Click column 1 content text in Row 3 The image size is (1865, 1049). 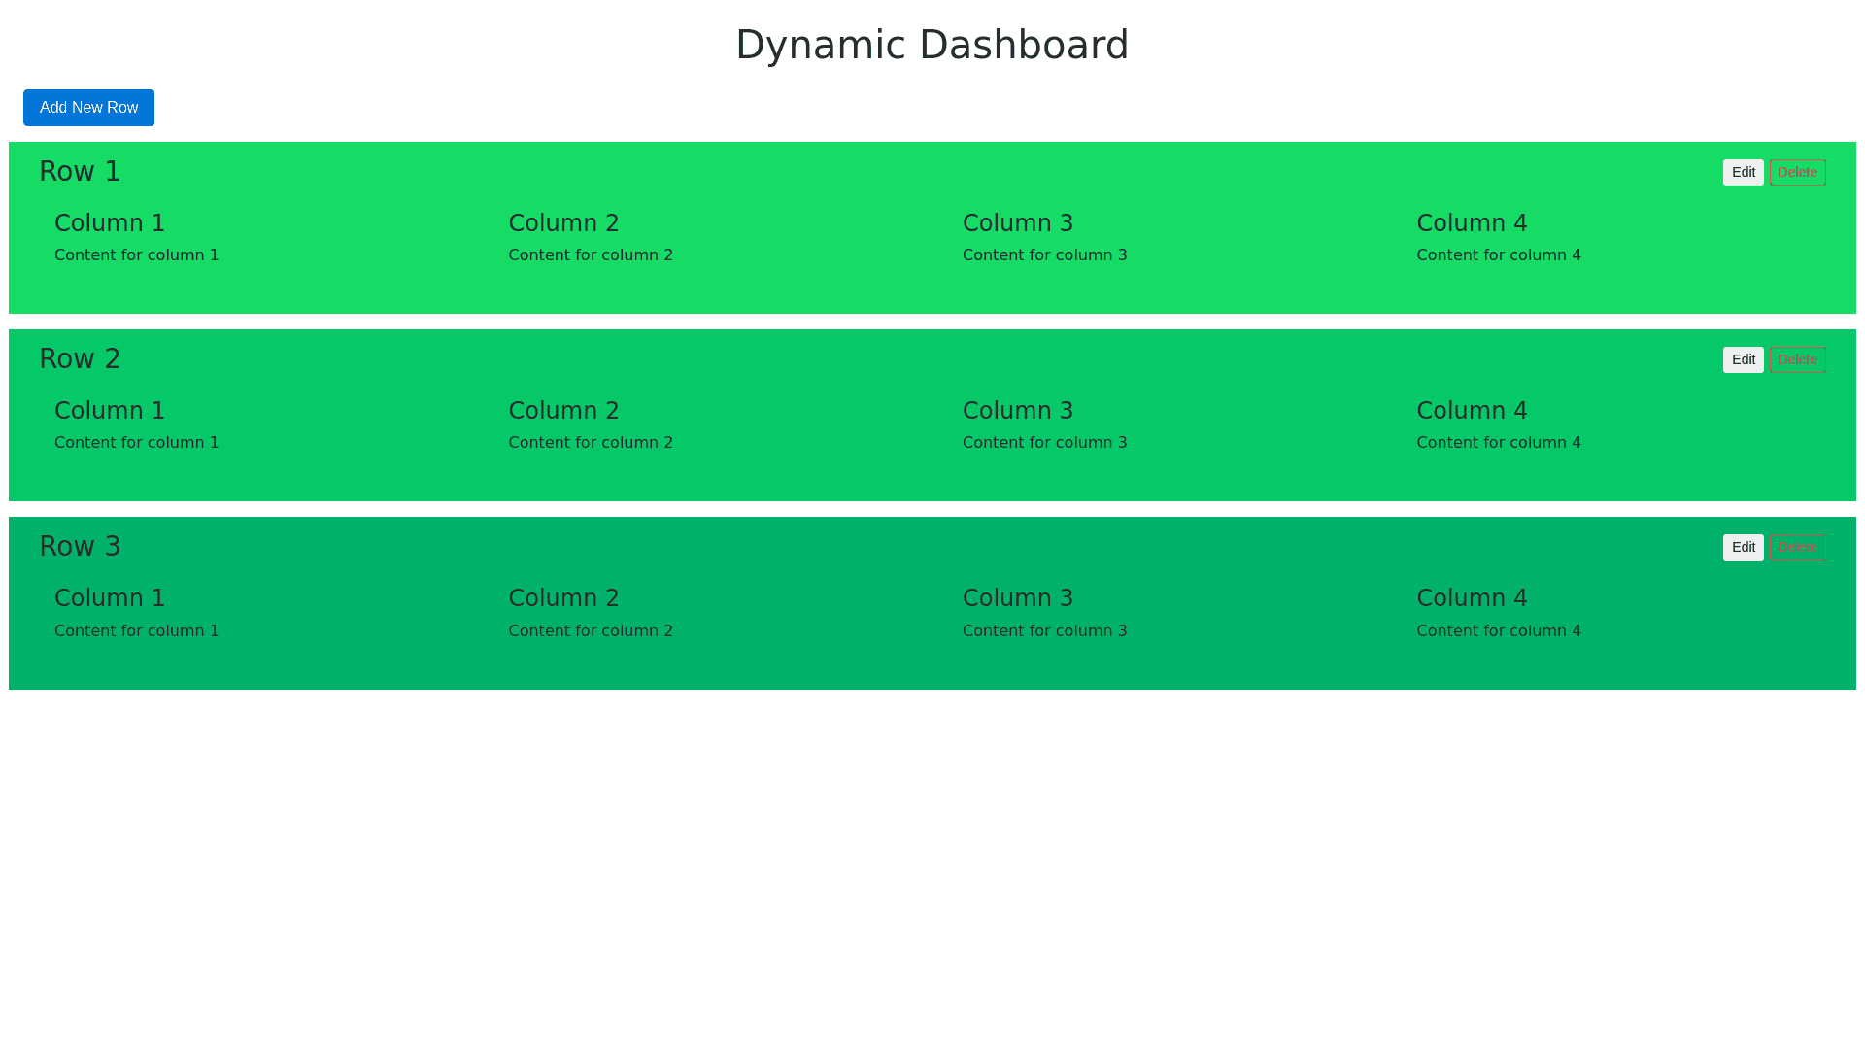pyautogui.click(x=137, y=631)
